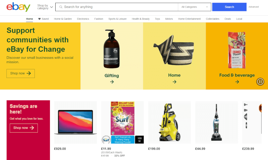
Task: Click the Search for anything field
Action: tap(117, 7)
